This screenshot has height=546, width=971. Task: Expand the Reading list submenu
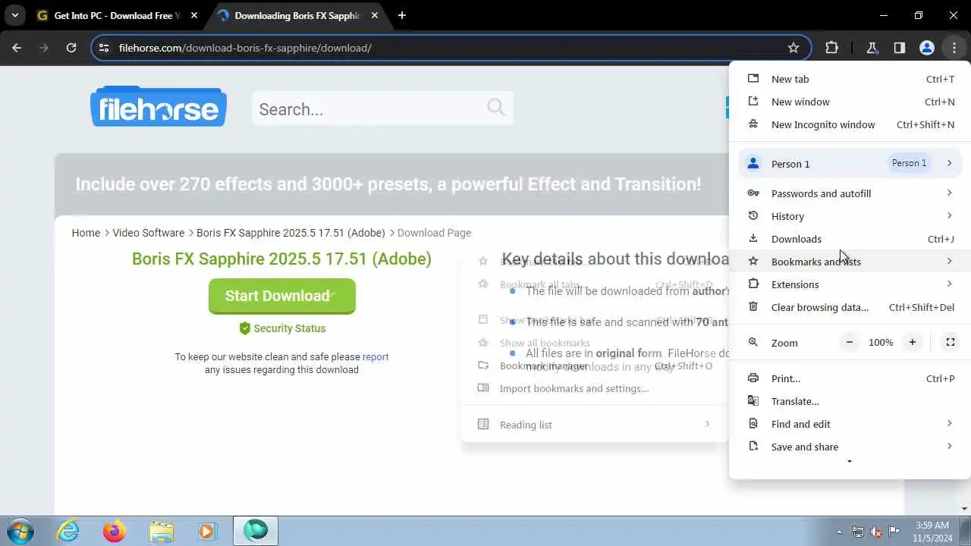pos(595,425)
